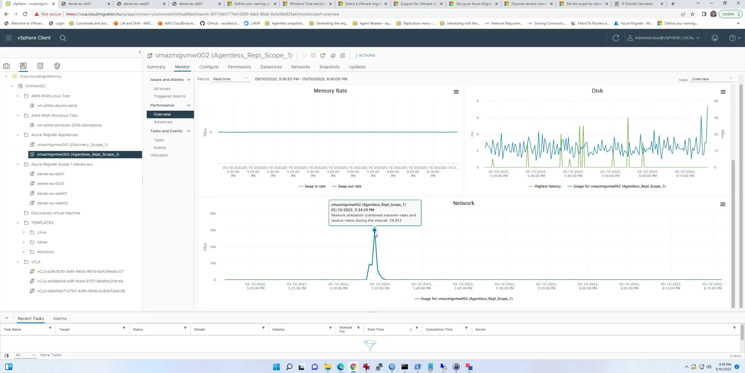The image size is (745, 373).
Task: Switch to Storage inventory view
Action: [40, 66]
